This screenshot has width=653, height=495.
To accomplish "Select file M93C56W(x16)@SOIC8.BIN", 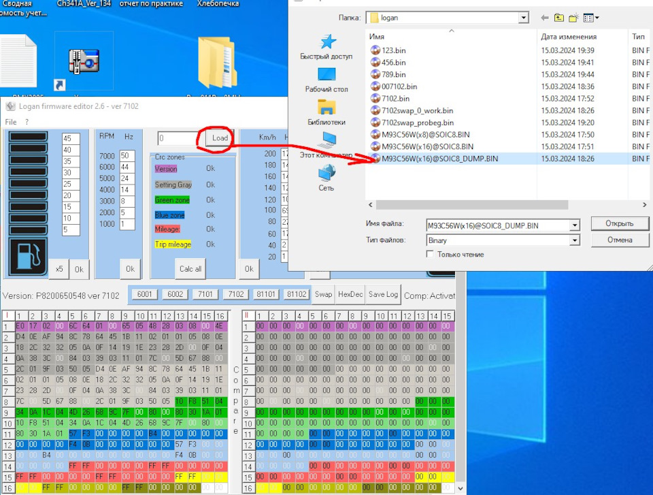I will (x=427, y=147).
